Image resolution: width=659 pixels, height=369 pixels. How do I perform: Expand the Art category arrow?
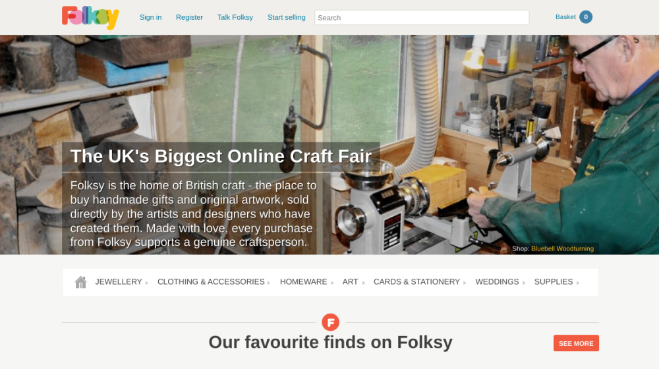[x=364, y=283]
